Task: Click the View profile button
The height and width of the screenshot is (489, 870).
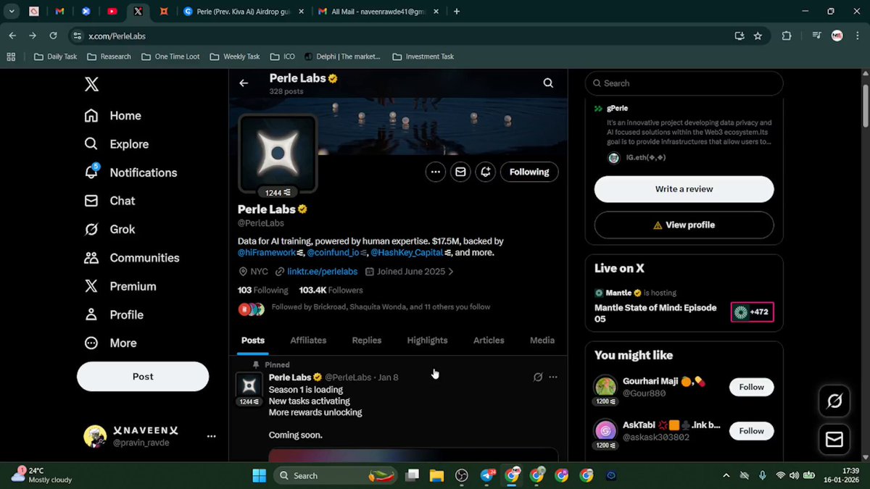Action: point(684,225)
